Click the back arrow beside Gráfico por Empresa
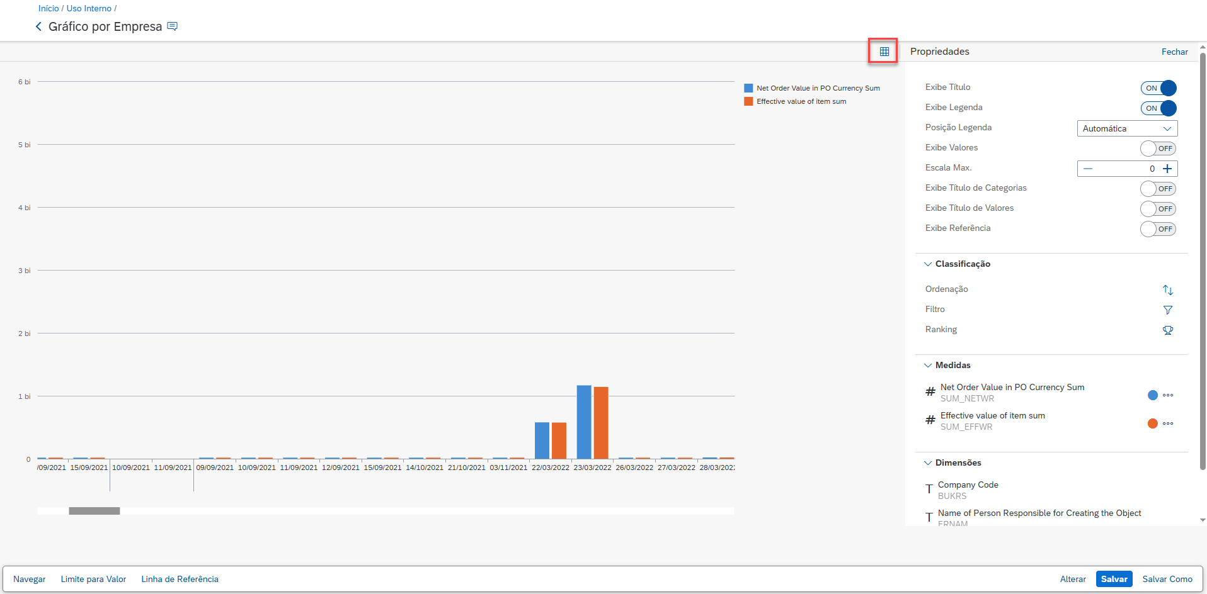Image resolution: width=1207 pixels, height=594 pixels. pos(38,26)
